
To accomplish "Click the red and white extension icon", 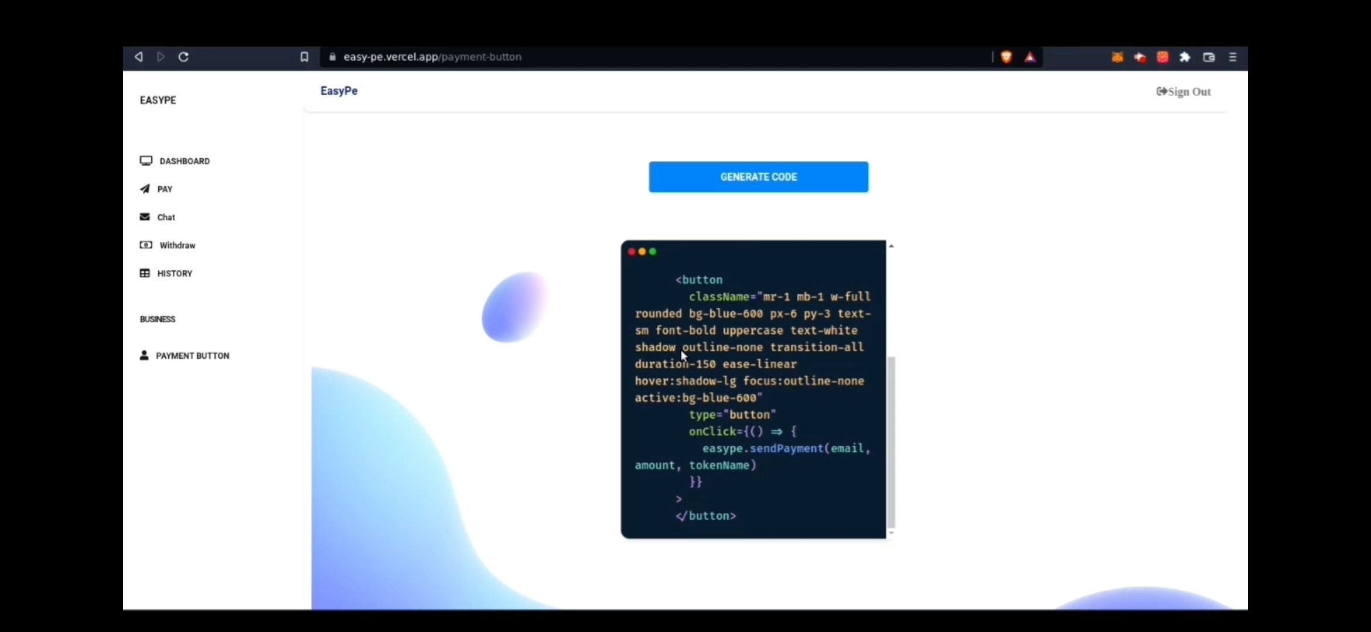I will [x=1140, y=57].
